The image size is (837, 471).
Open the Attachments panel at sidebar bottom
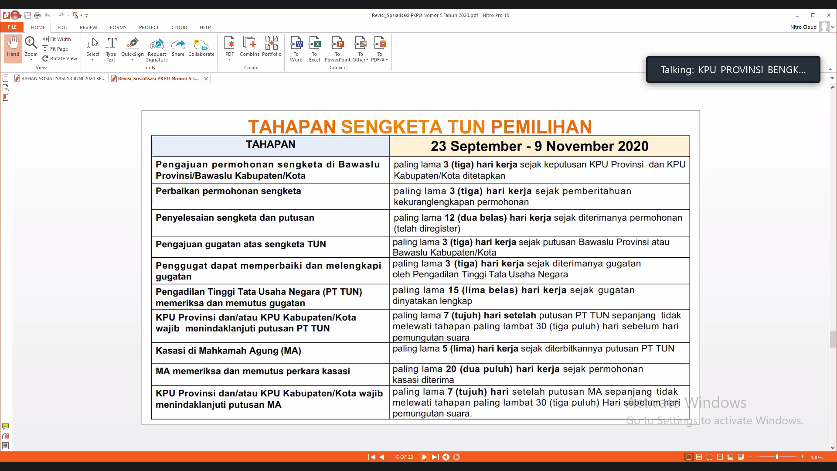(5, 436)
